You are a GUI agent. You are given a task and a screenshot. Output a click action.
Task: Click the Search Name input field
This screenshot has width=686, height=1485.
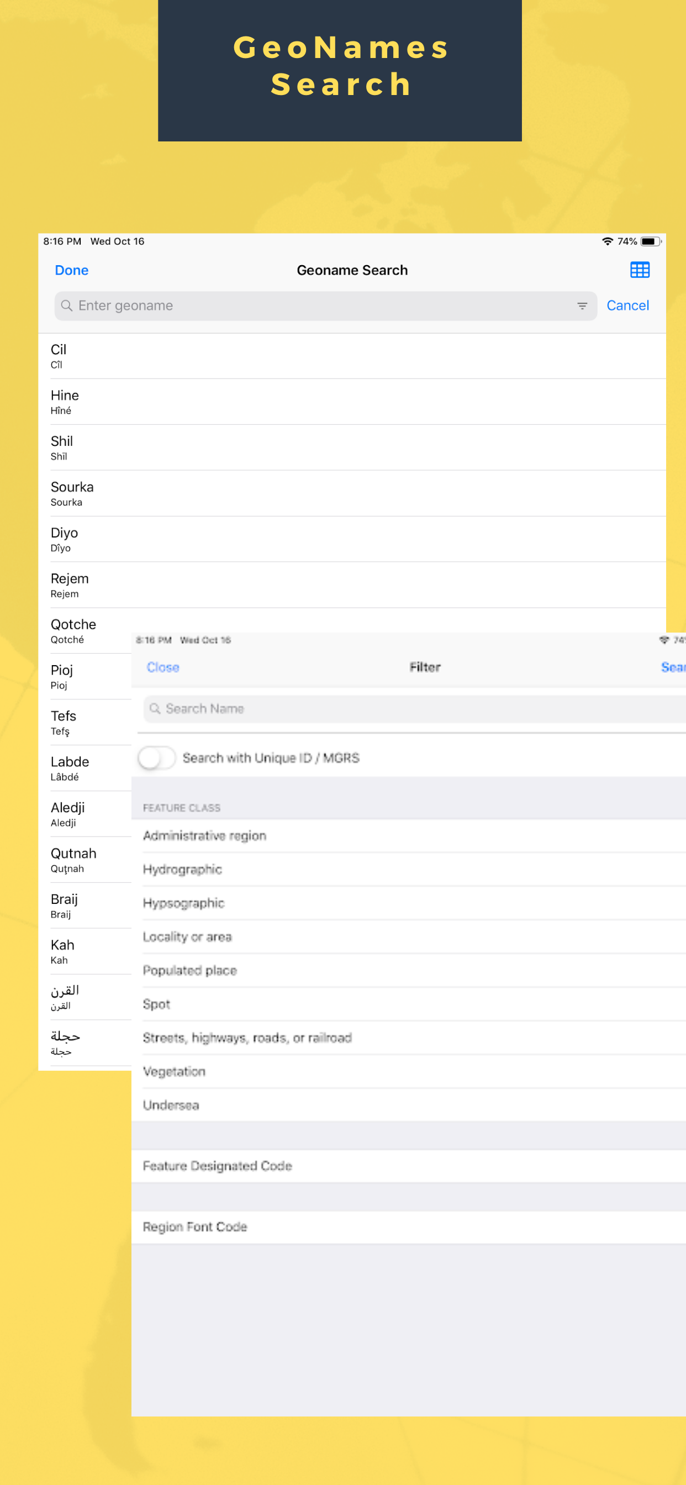point(414,708)
